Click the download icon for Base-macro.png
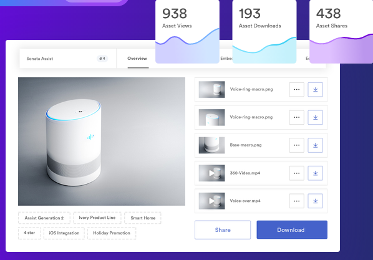 (315, 145)
